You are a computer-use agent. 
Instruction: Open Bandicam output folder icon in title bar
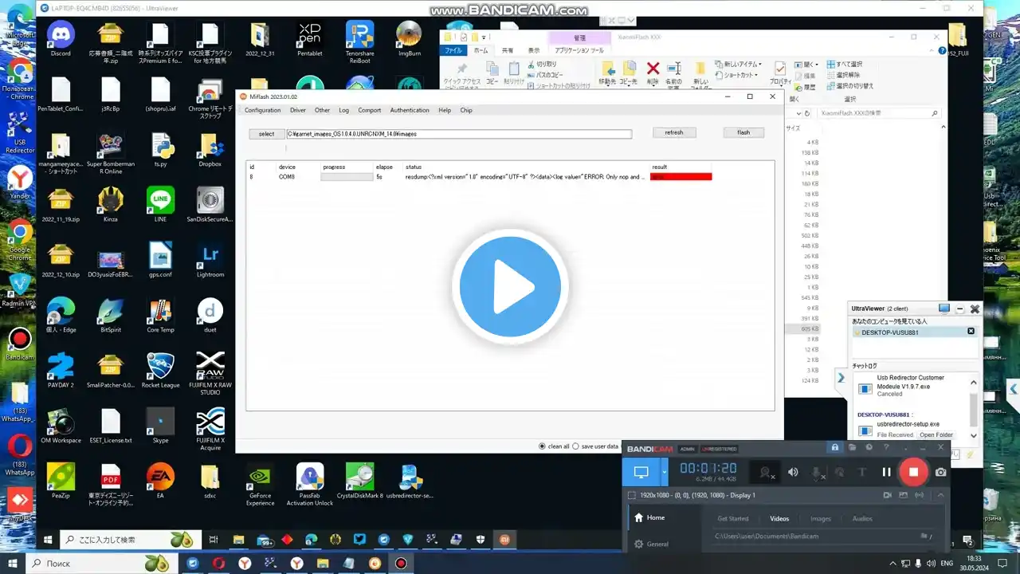point(852,447)
